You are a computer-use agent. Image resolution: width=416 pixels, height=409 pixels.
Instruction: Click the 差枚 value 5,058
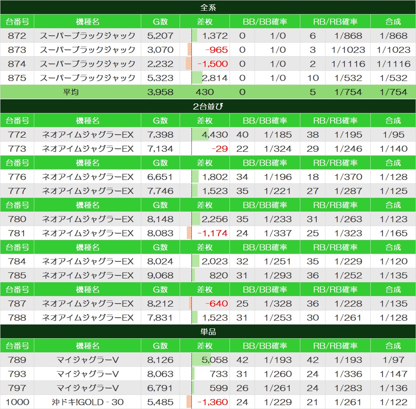[x=215, y=360]
